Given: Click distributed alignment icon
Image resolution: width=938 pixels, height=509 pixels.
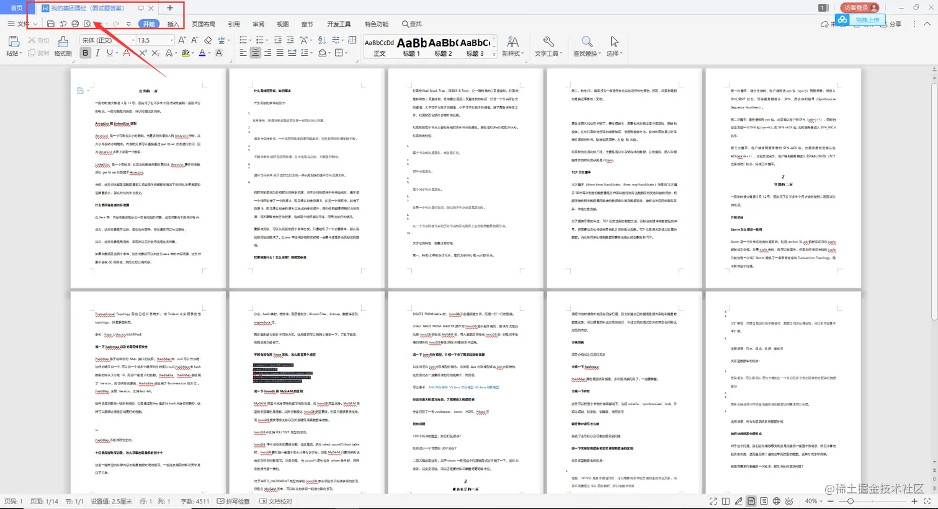Looking at the screenshot, I should pyautogui.click(x=292, y=53).
